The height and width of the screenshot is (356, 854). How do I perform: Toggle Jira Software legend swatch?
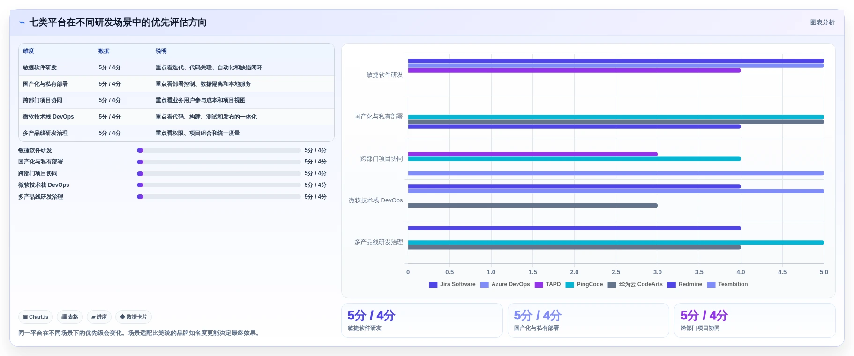click(x=433, y=284)
